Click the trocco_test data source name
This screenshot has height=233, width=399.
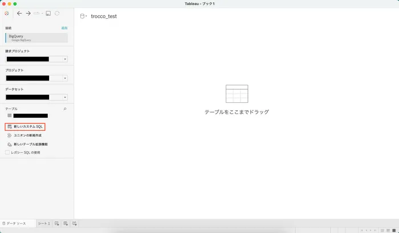point(104,16)
